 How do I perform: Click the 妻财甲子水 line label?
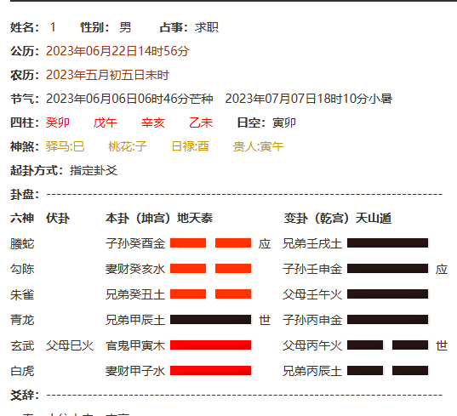point(135,371)
